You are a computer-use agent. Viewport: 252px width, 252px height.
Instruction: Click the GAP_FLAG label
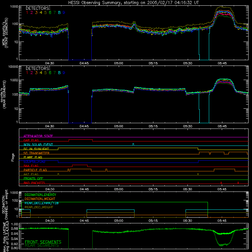[31, 140]
